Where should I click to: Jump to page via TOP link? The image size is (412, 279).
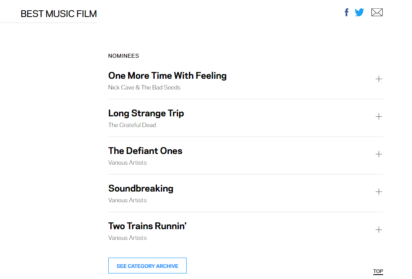pyautogui.click(x=378, y=271)
